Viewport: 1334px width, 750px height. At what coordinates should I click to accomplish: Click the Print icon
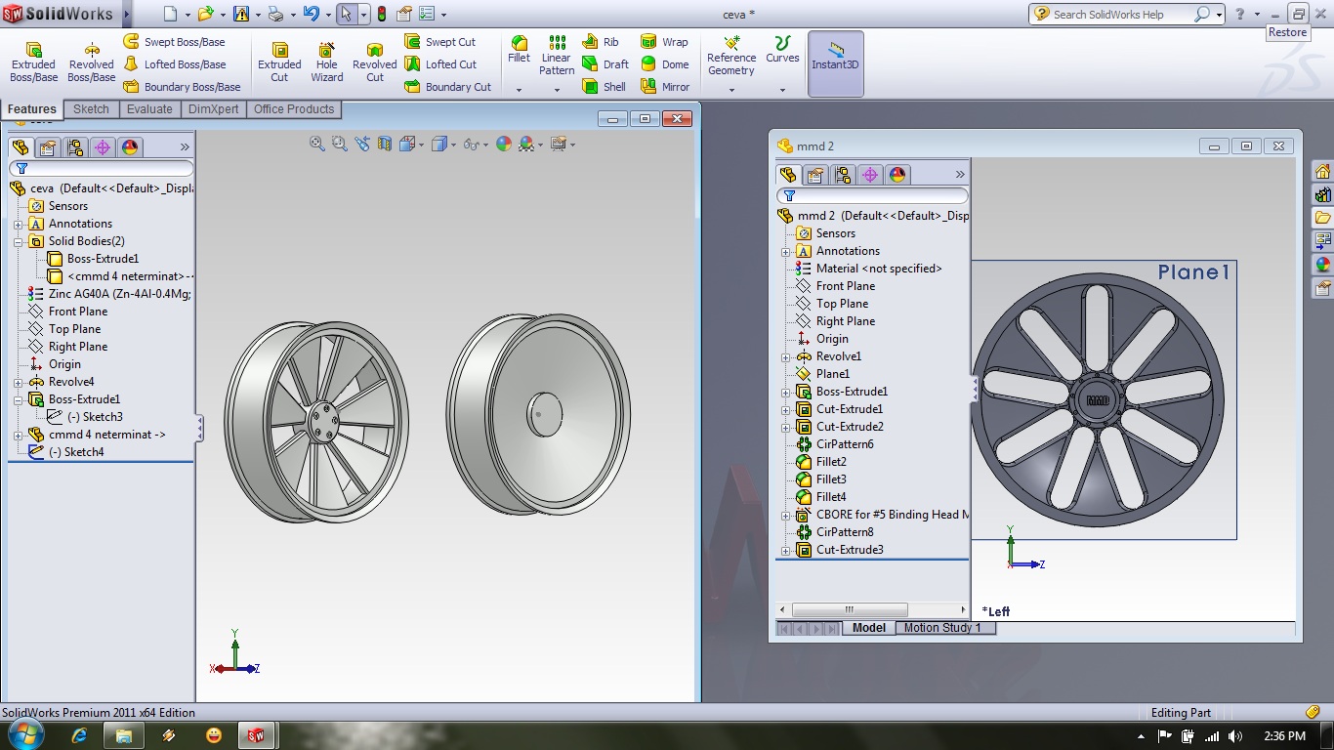pyautogui.click(x=275, y=14)
